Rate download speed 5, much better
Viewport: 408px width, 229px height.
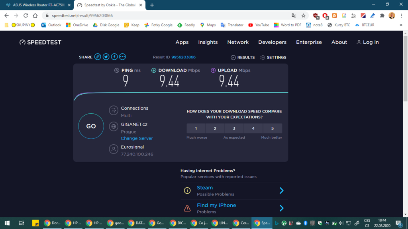point(273,128)
